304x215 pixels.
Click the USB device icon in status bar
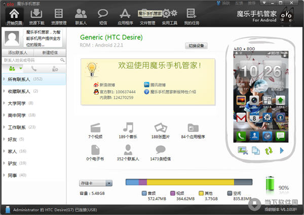point(8,210)
